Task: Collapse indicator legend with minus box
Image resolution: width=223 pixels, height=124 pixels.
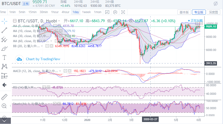Action: point(15,21)
